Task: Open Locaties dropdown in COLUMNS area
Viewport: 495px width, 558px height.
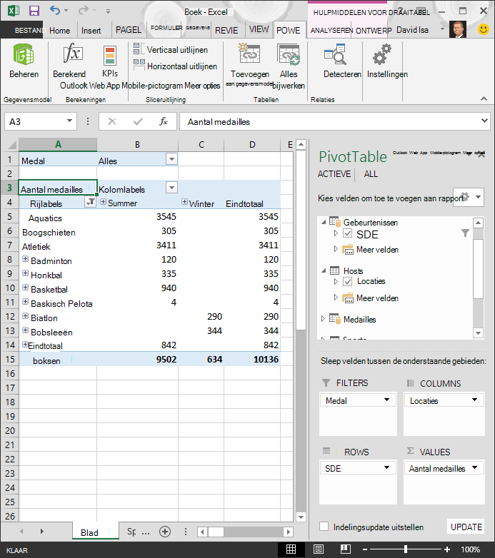Action: coord(475,400)
